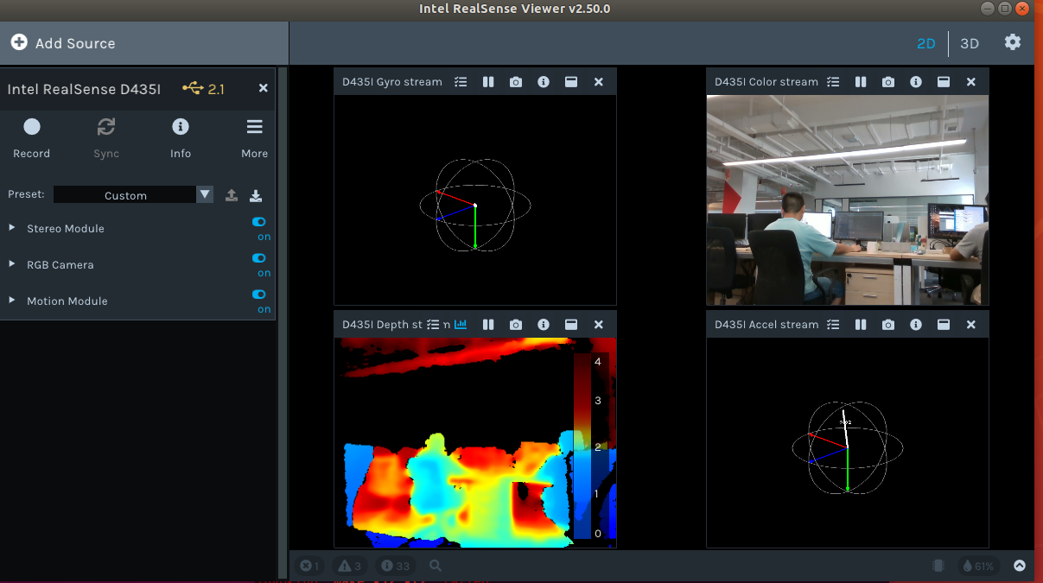Show Depth stream info

pyautogui.click(x=544, y=325)
